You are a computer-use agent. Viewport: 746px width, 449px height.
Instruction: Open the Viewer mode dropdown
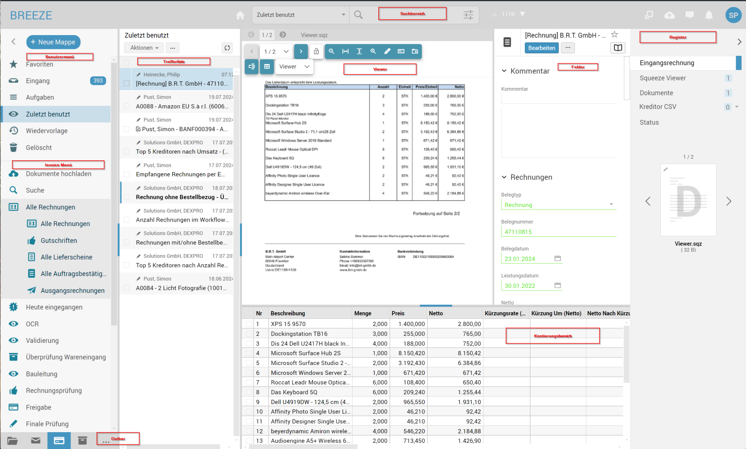(294, 67)
